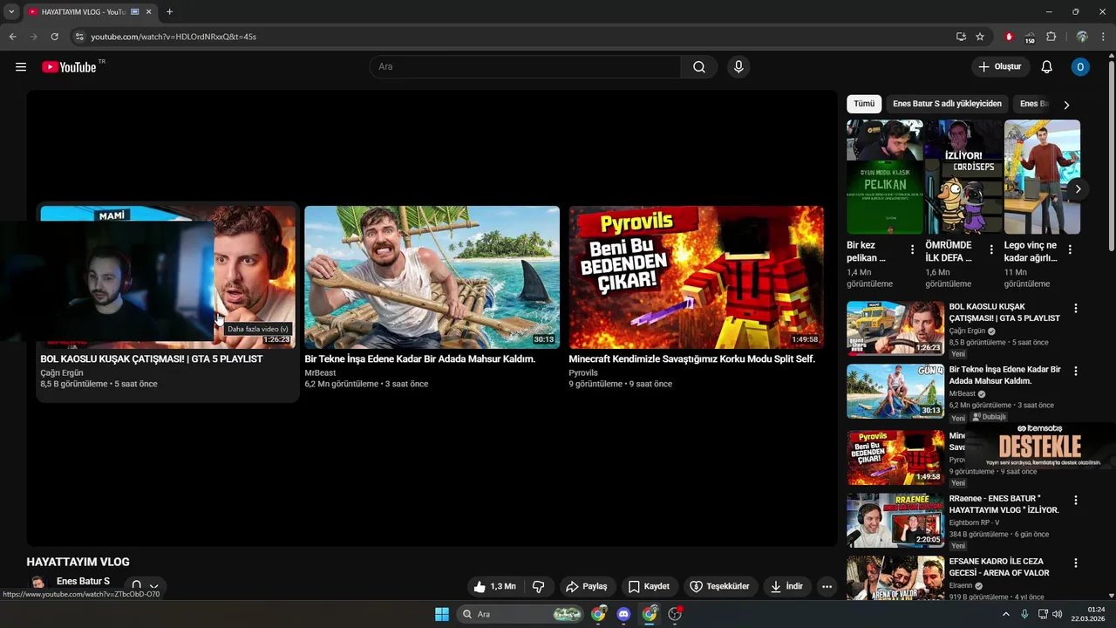
Task: Open the RRaenee sidebar video thumbnail
Action: (x=895, y=521)
